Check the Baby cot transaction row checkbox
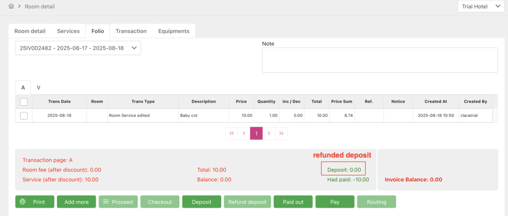508x216 pixels. pyautogui.click(x=24, y=115)
